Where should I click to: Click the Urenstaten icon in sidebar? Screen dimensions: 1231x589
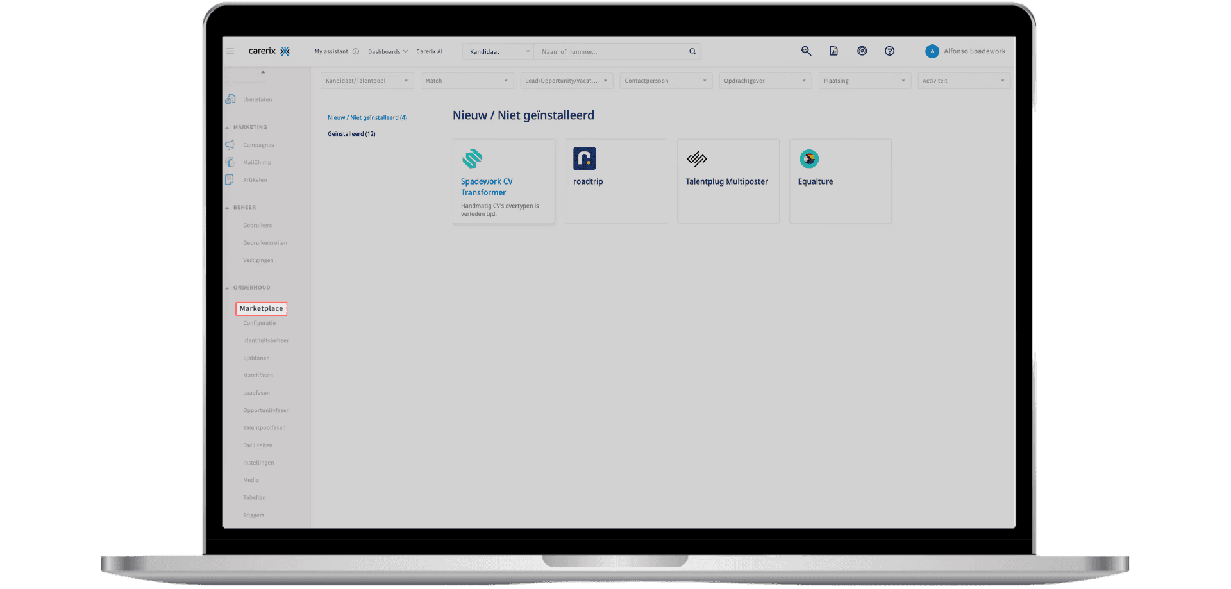230,99
